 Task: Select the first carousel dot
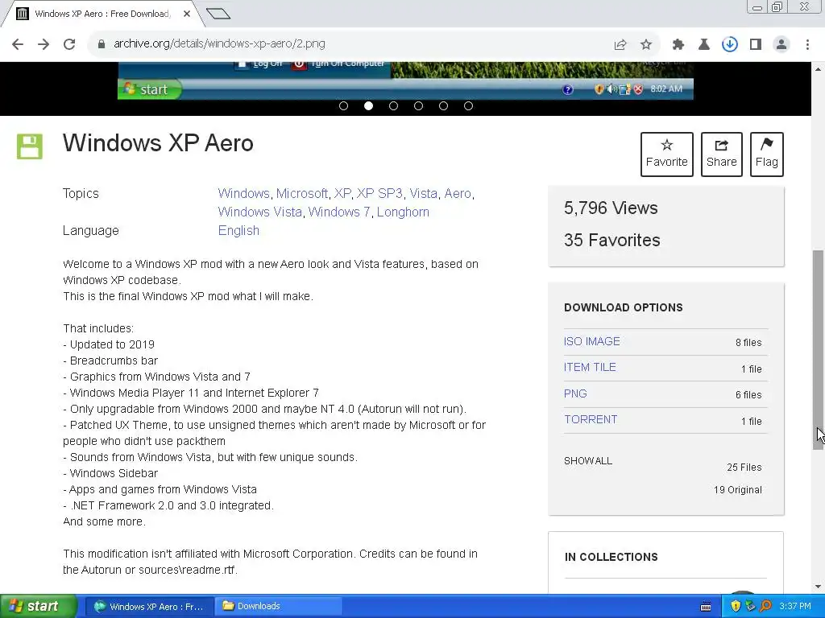tap(343, 106)
